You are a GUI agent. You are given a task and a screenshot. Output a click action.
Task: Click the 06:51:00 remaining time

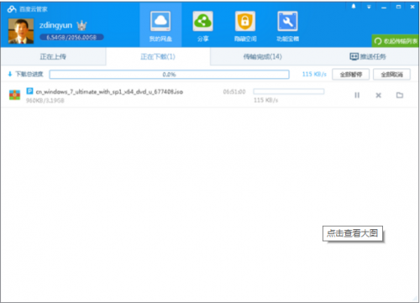[234, 91]
